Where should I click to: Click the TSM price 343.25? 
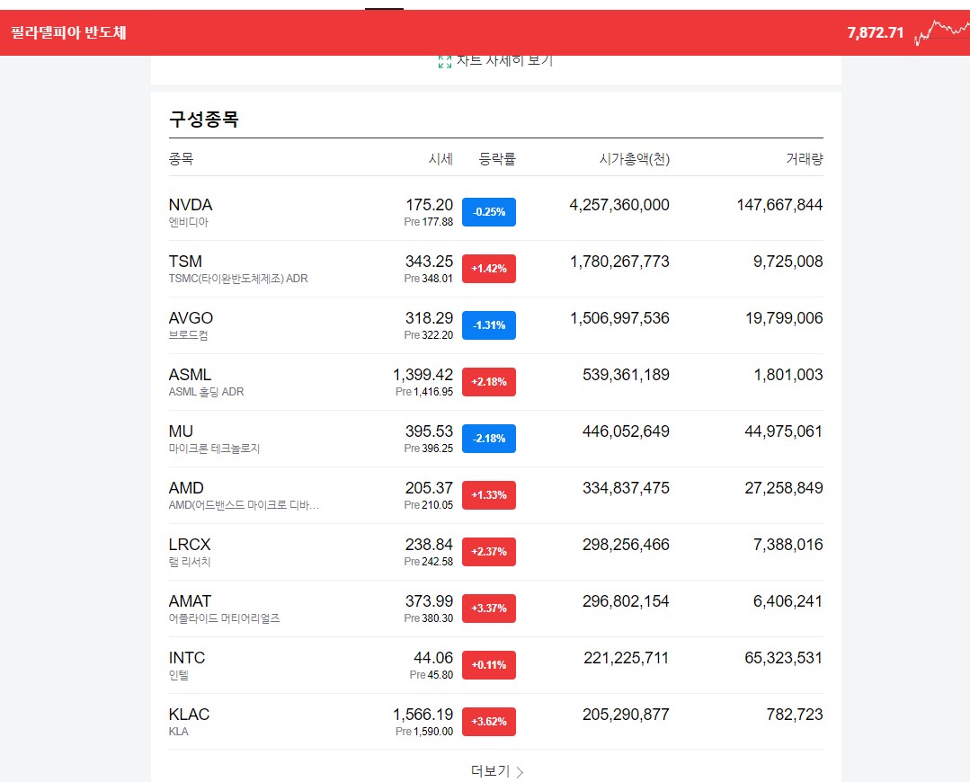pyautogui.click(x=430, y=261)
